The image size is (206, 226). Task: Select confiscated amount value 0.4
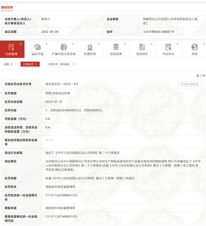48,127
